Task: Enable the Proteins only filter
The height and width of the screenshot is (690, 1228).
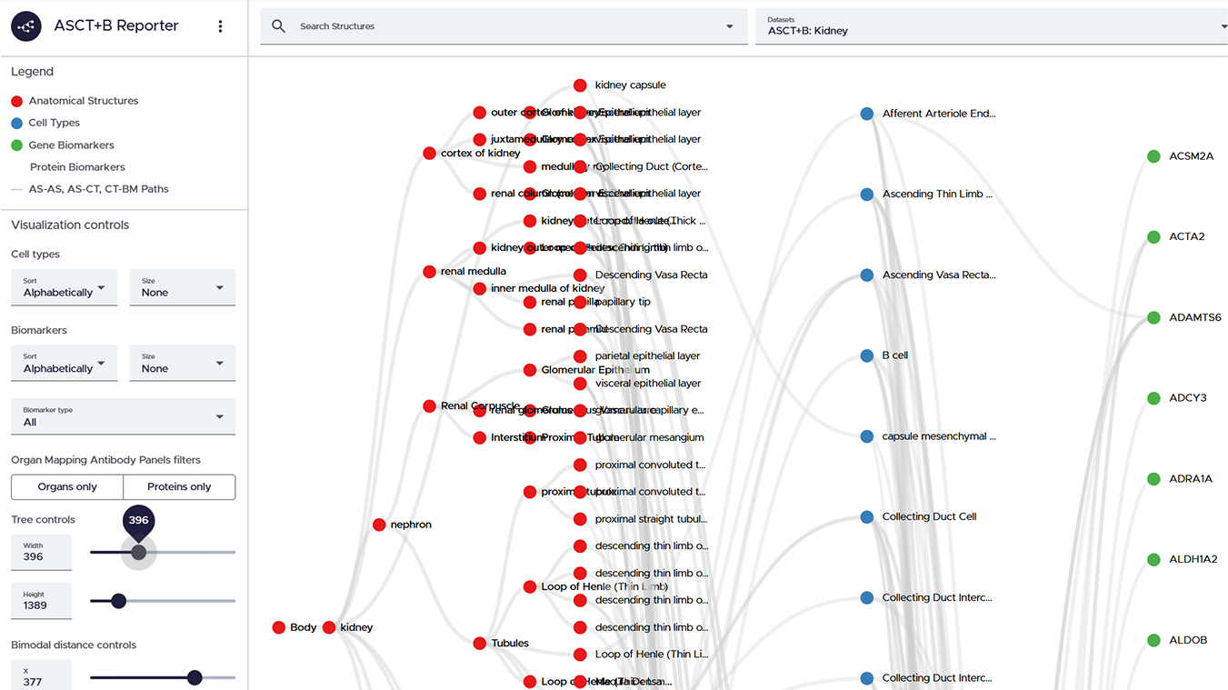Action: click(x=179, y=486)
